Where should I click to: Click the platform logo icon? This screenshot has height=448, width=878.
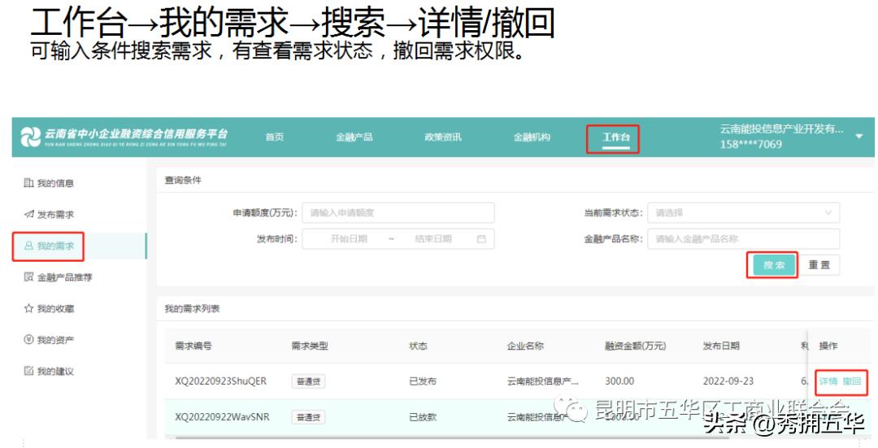pyautogui.click(x=30, y=137)
